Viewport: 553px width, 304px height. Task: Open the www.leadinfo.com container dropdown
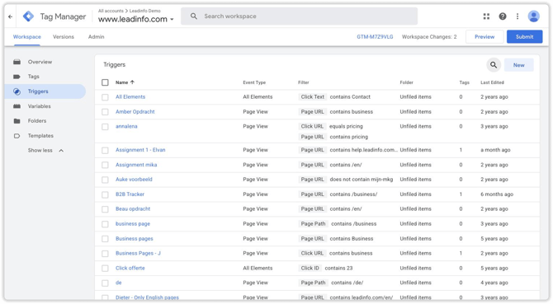coord(136,19)
